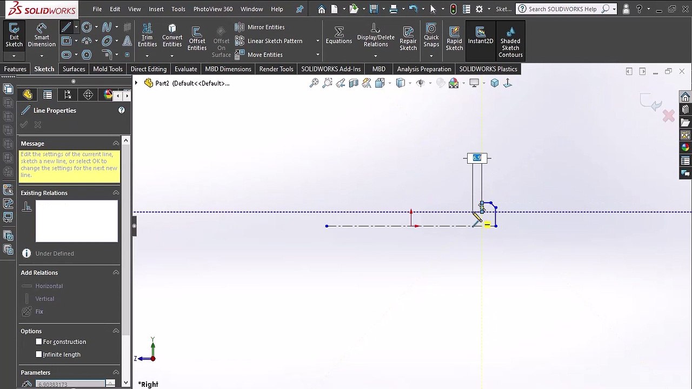Click the Save icon
Screen dimensions: 692x389
[374, 9]
